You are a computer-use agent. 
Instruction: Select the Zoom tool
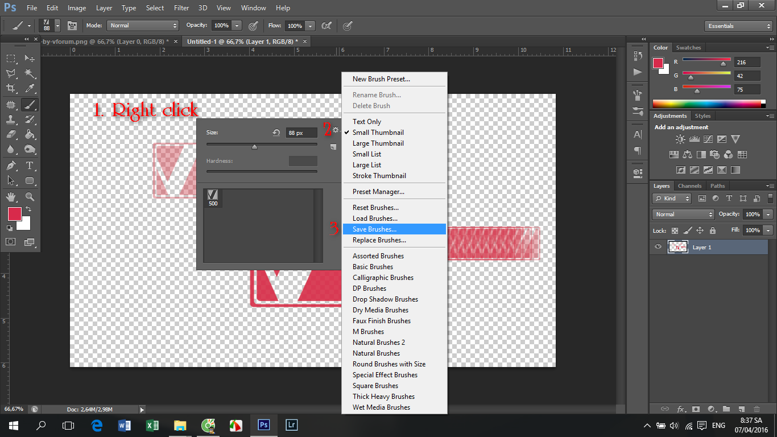pyautogui.click(x=30, y=197)
